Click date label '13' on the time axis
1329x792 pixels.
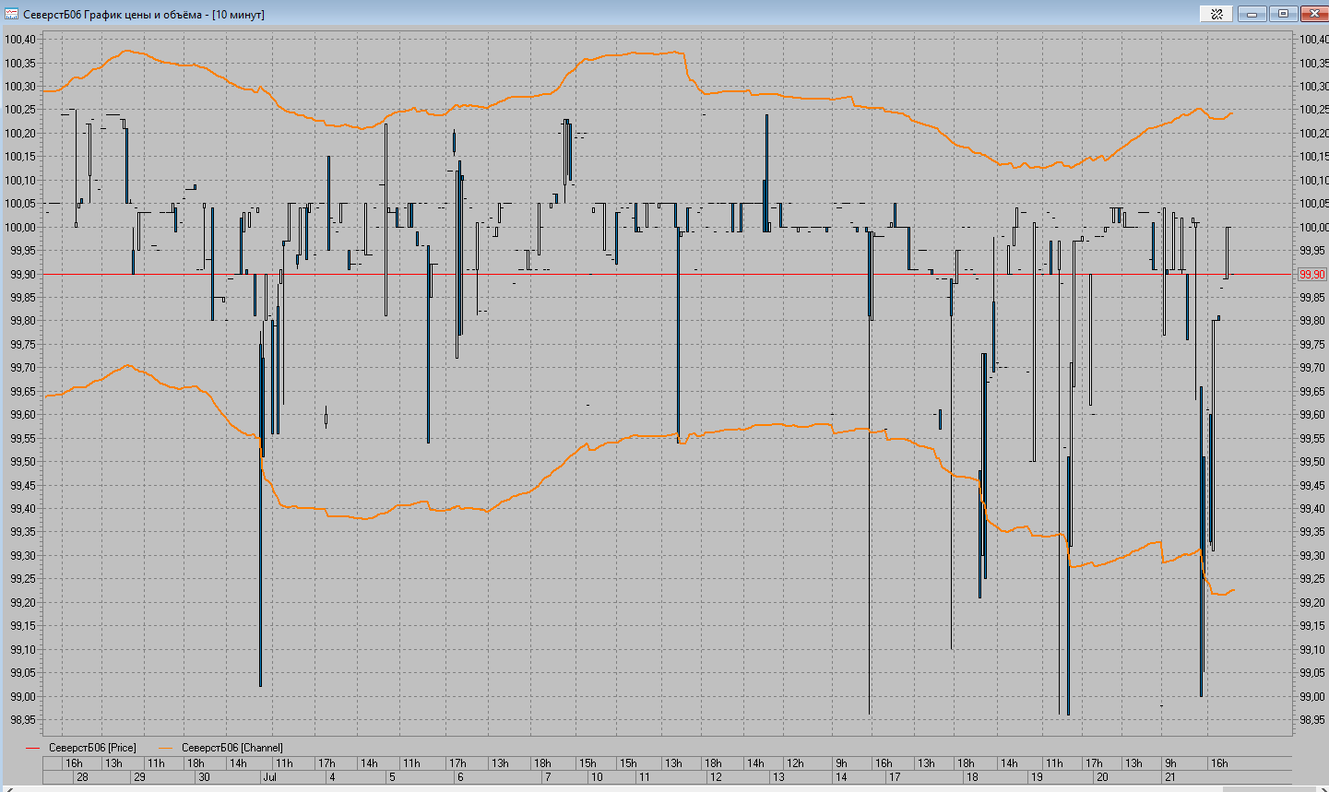click(x=778, y=777)
